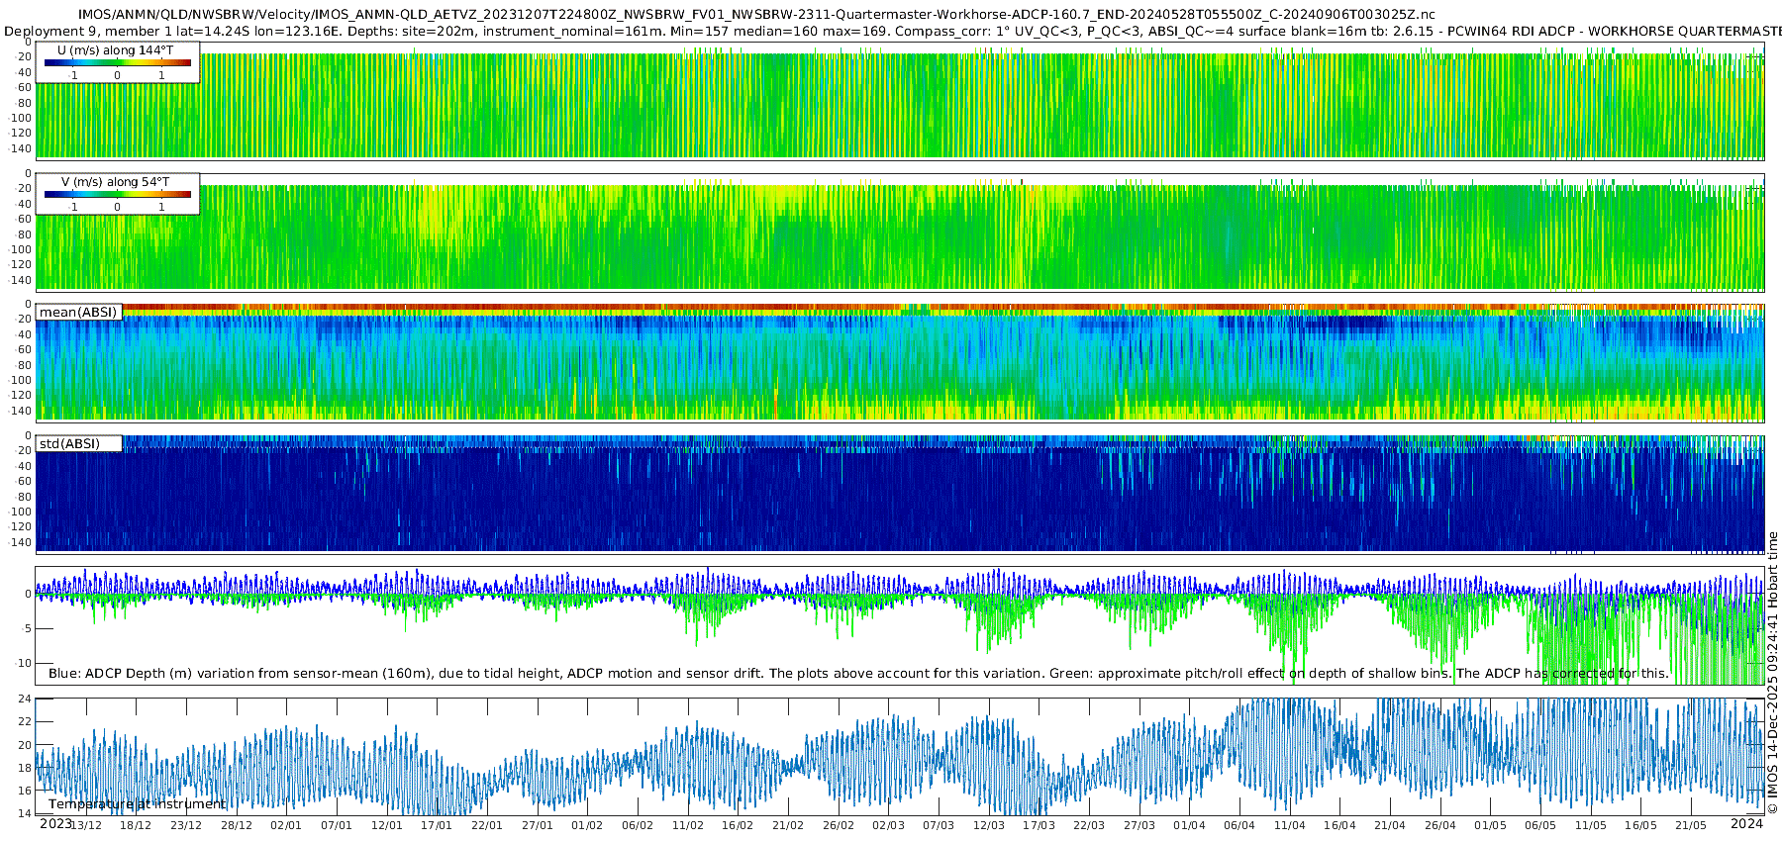The height and width of the screenshot is (841, 1782).
Task: Click the 24 tick on temperature axis
Action: tap(25, 700)
